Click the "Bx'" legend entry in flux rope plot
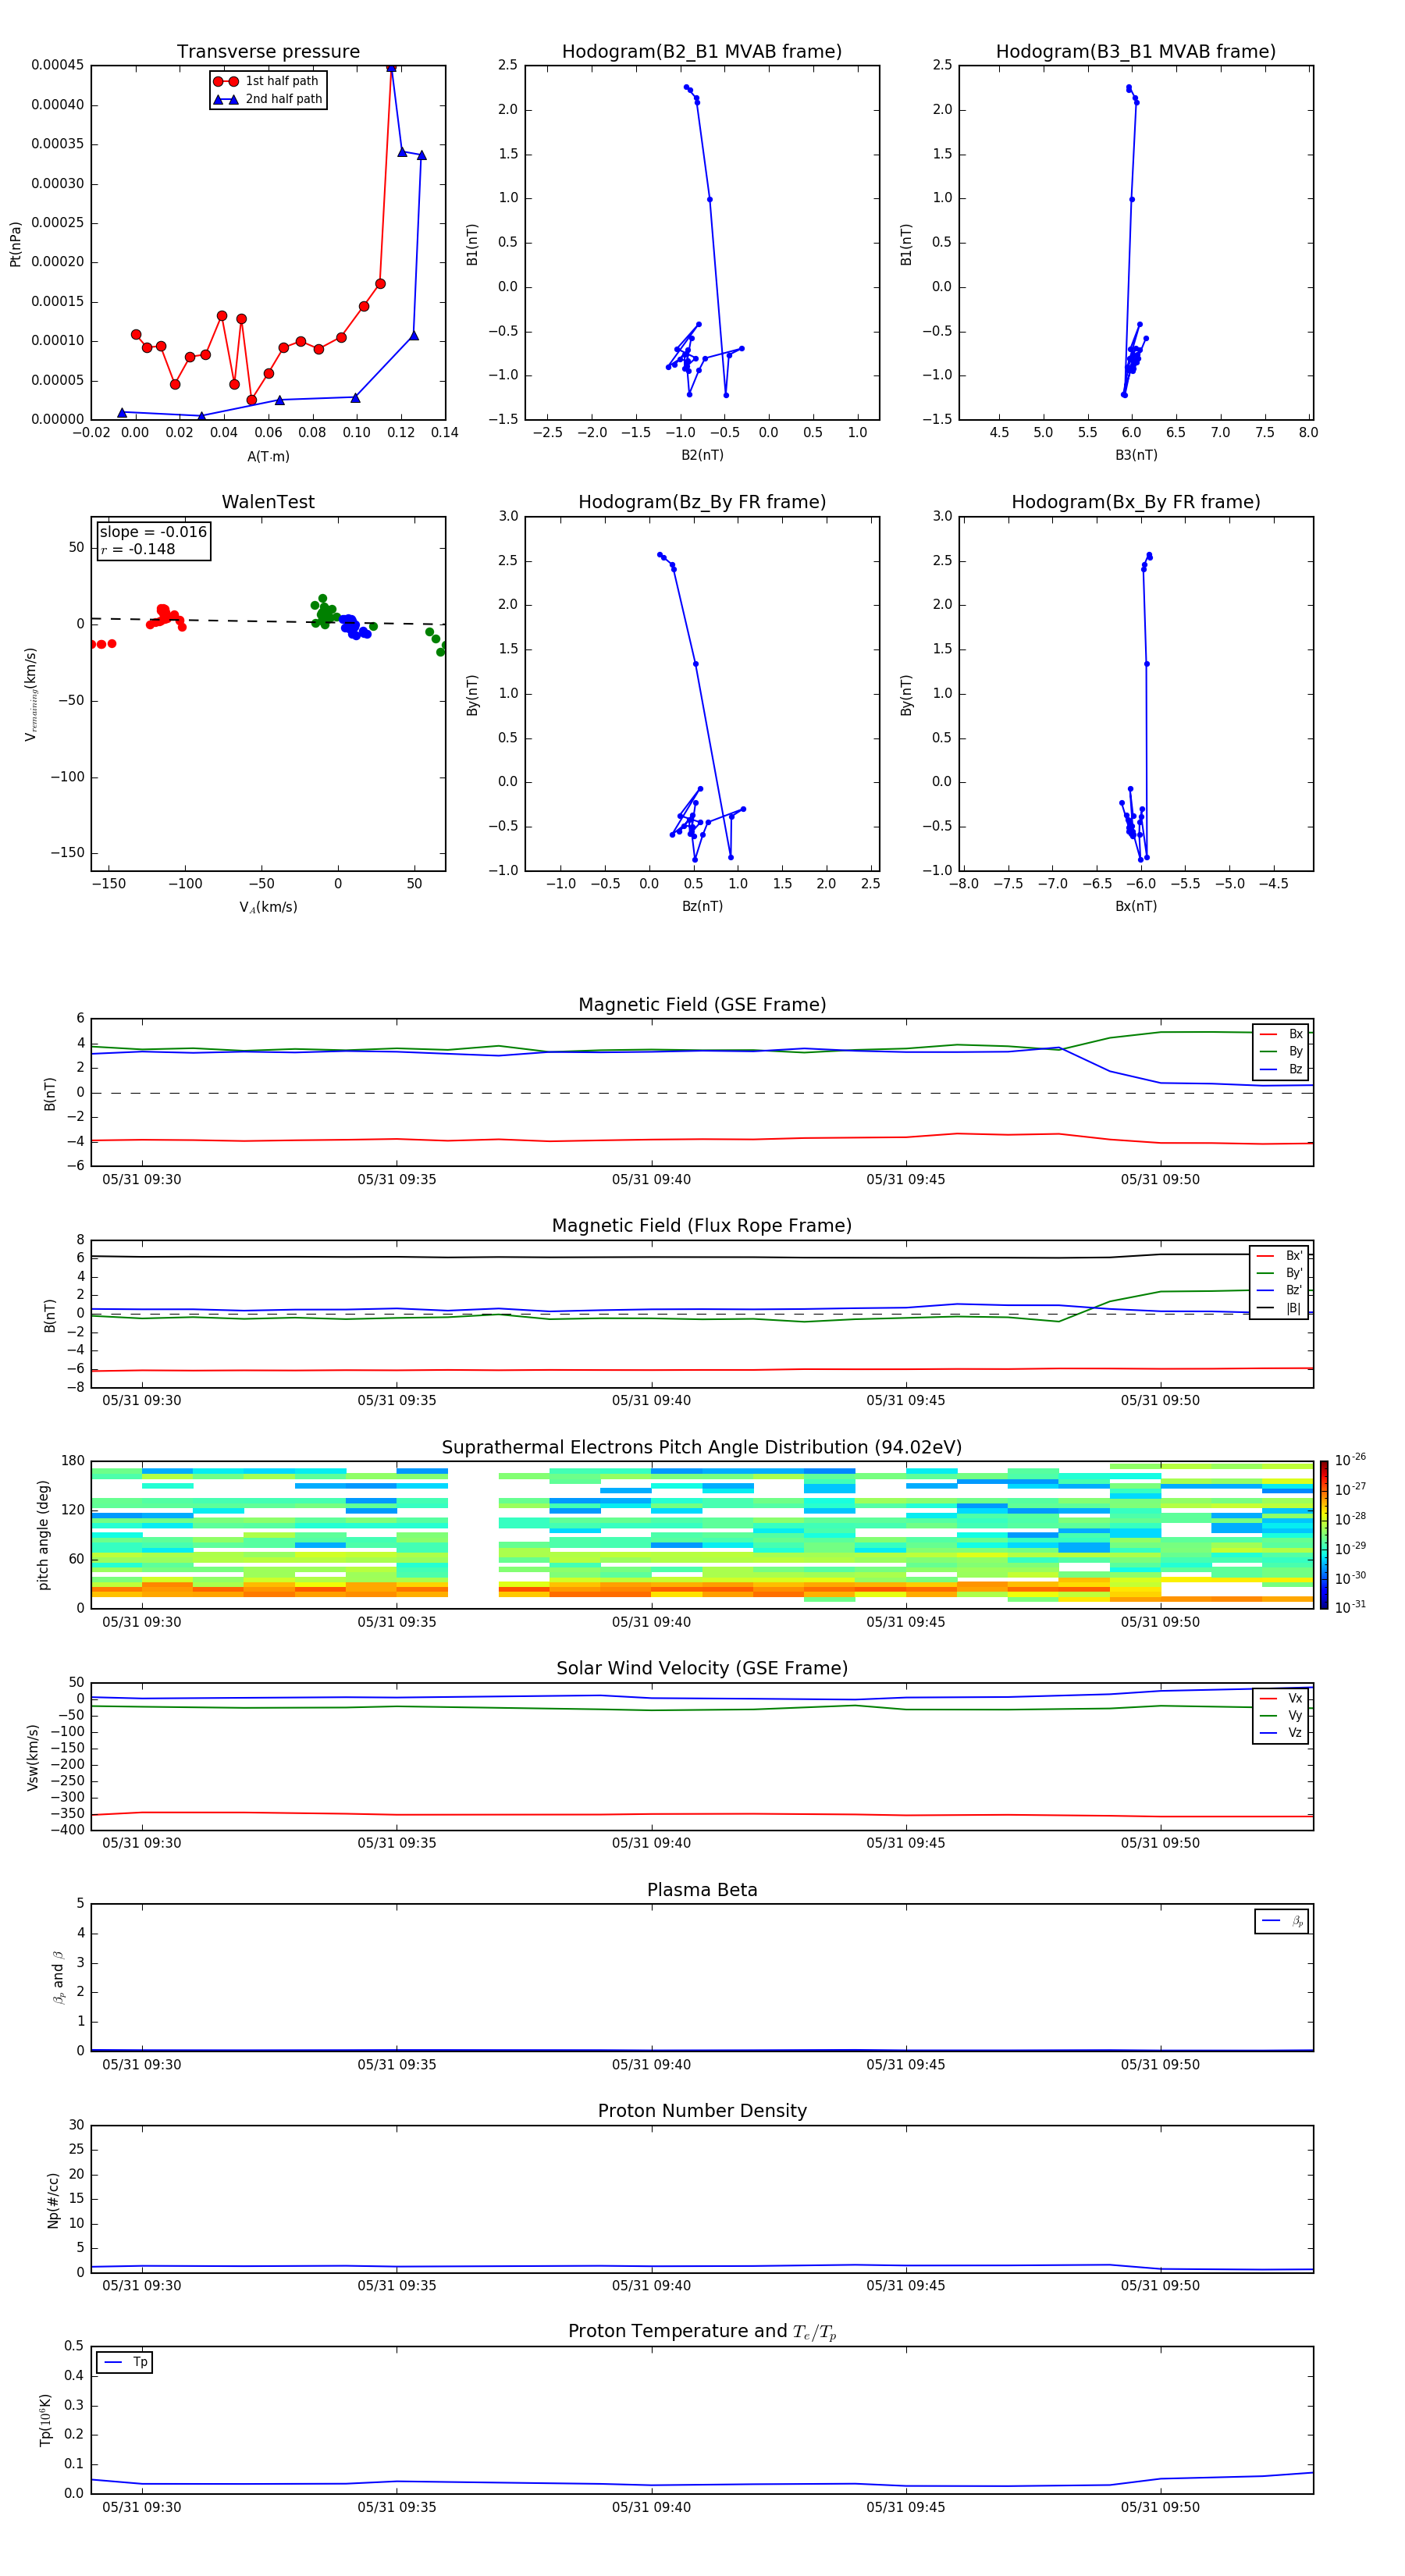 click(x=1280, y=1256)
